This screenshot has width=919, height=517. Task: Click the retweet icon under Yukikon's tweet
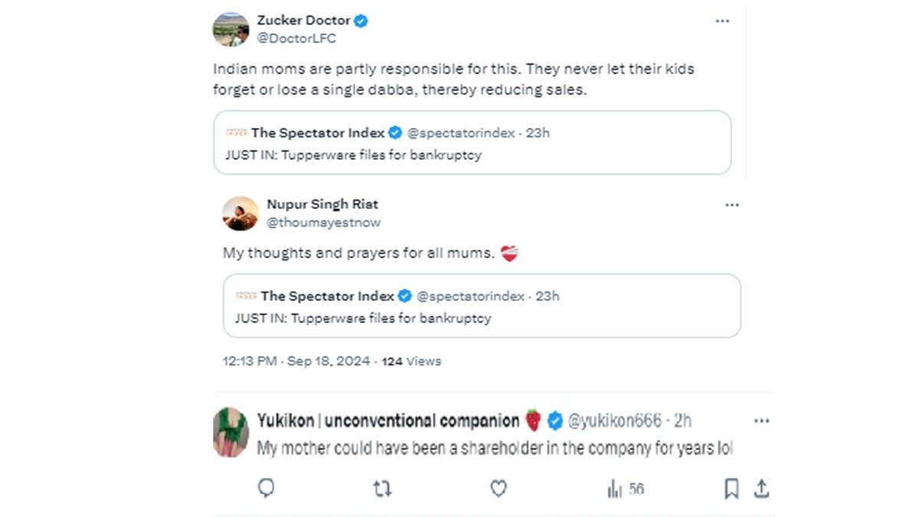382,489
